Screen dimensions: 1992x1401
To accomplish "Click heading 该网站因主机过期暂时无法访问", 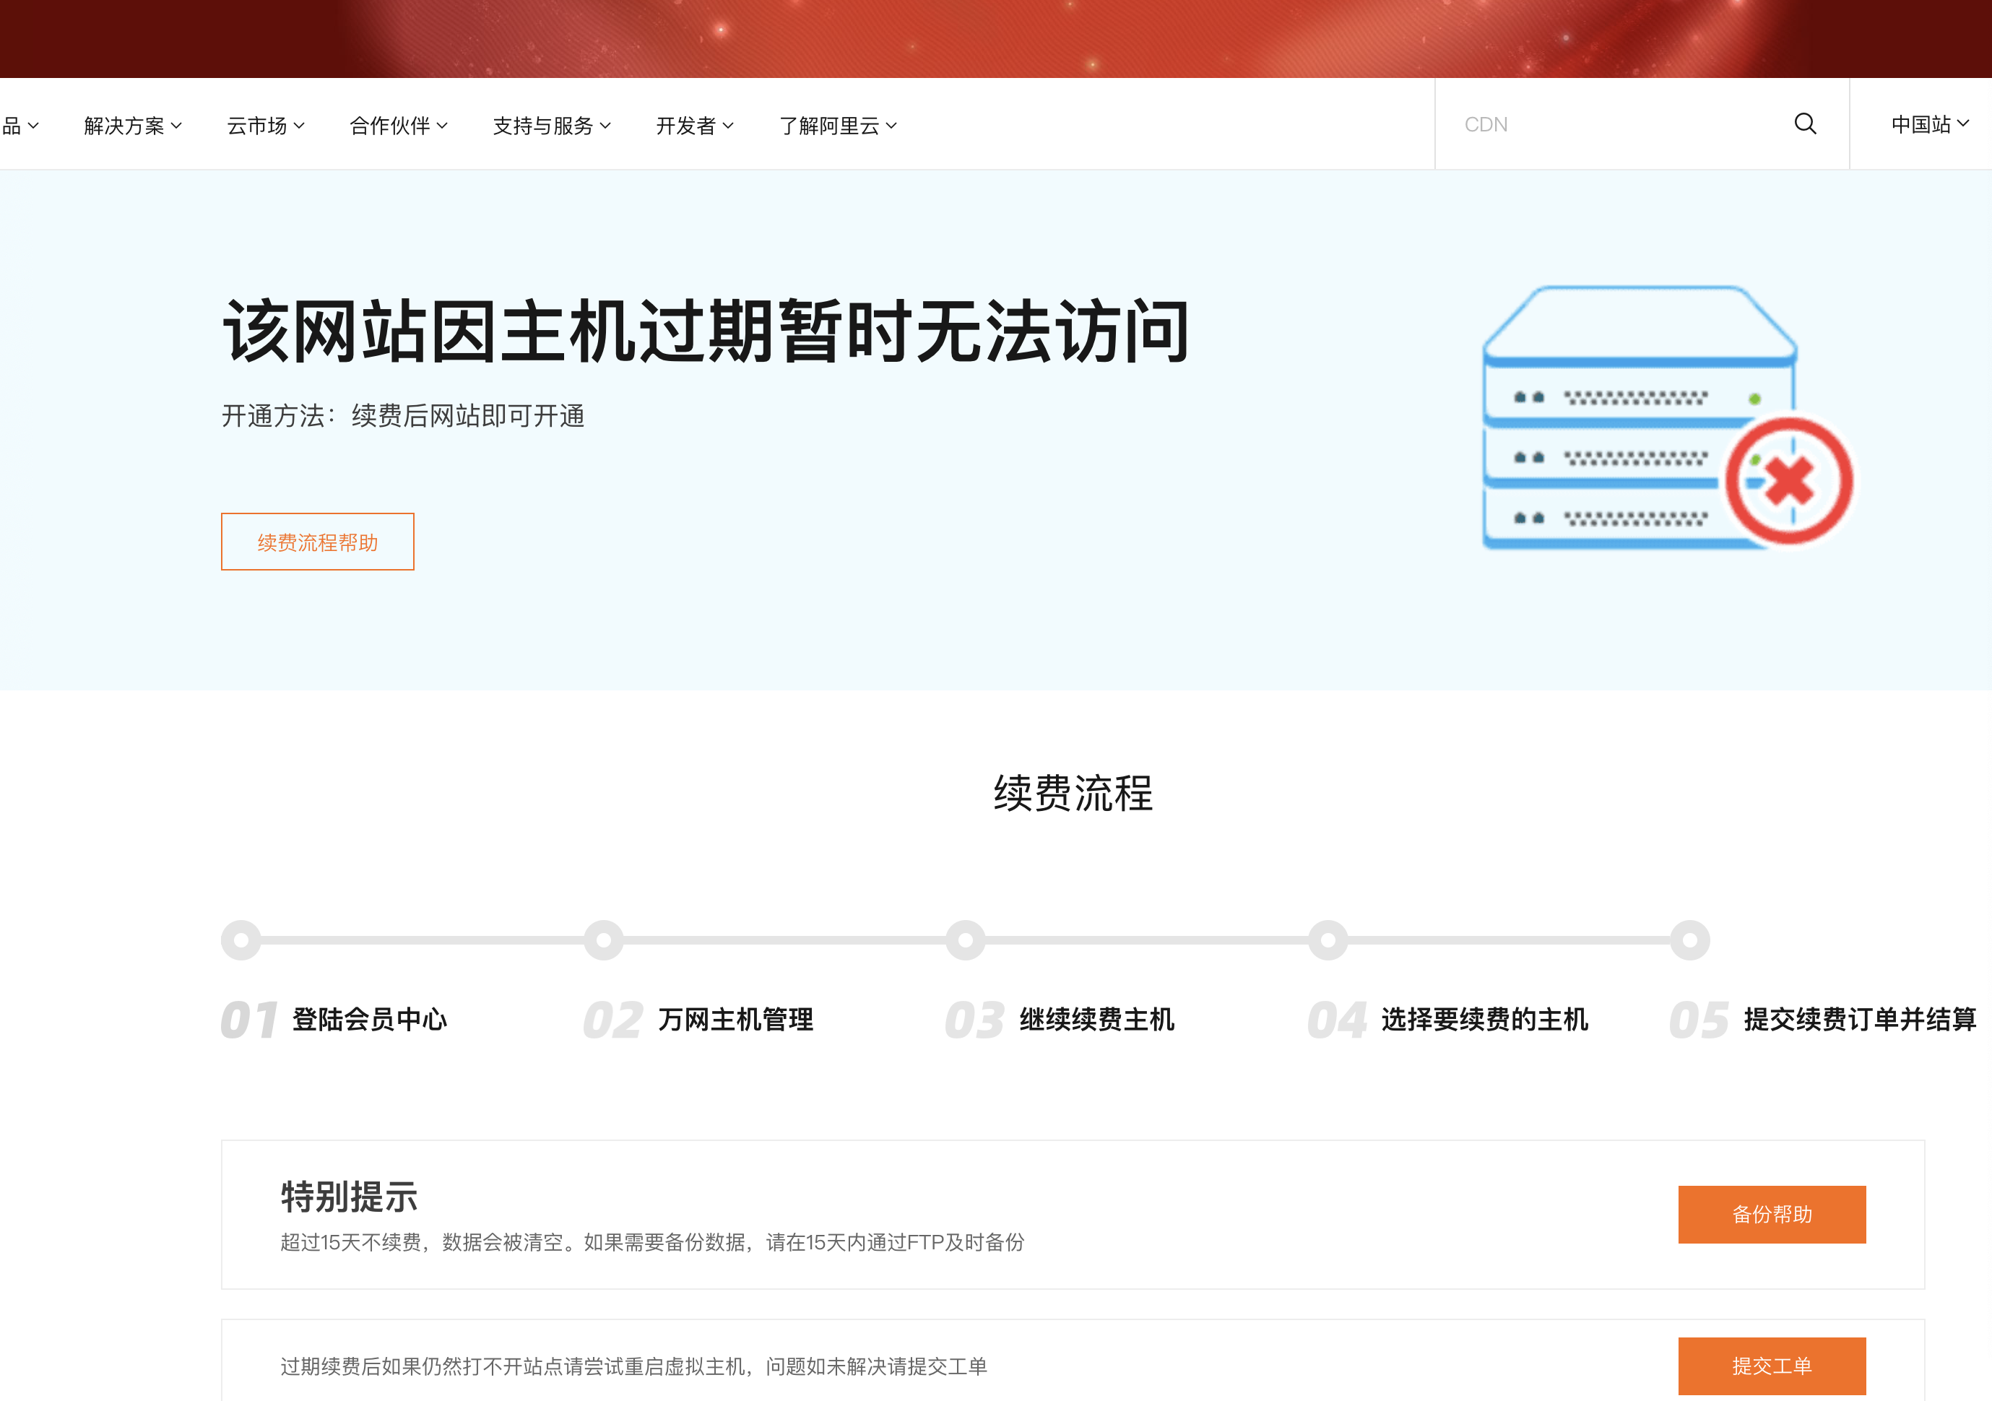I will pos(706,331).
